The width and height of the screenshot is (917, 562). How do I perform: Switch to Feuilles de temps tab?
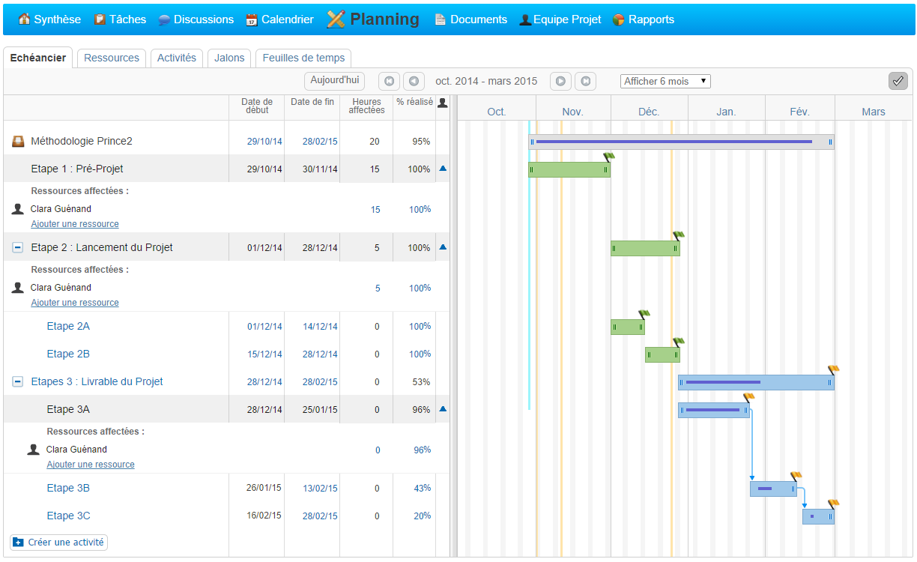tap(303, 58)
